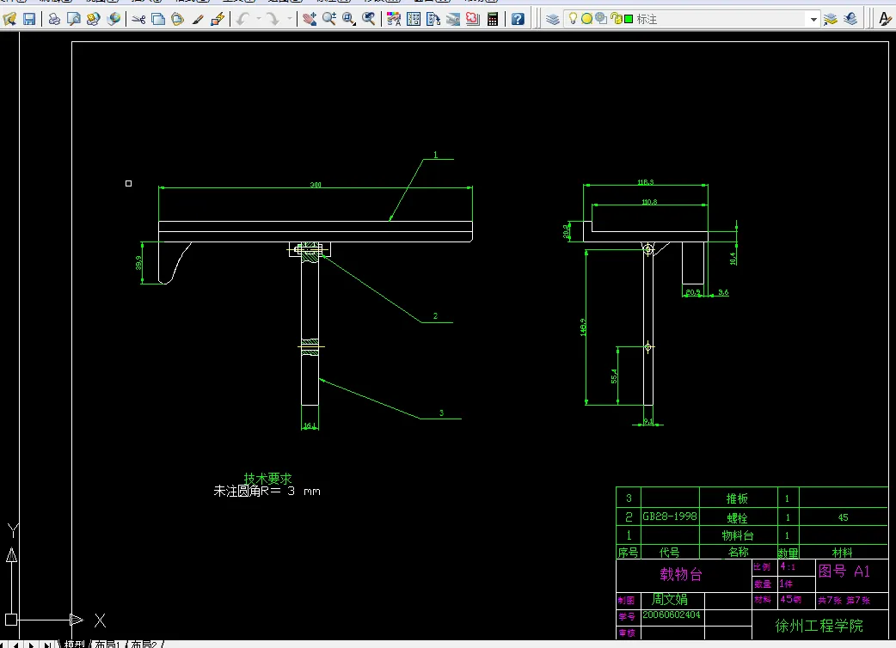Click the UCS origin square icon
This screenshot has width=896, height=648.
pos(11,620)
